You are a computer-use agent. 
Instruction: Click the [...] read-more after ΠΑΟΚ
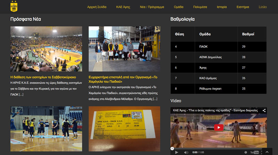point(21,94)
